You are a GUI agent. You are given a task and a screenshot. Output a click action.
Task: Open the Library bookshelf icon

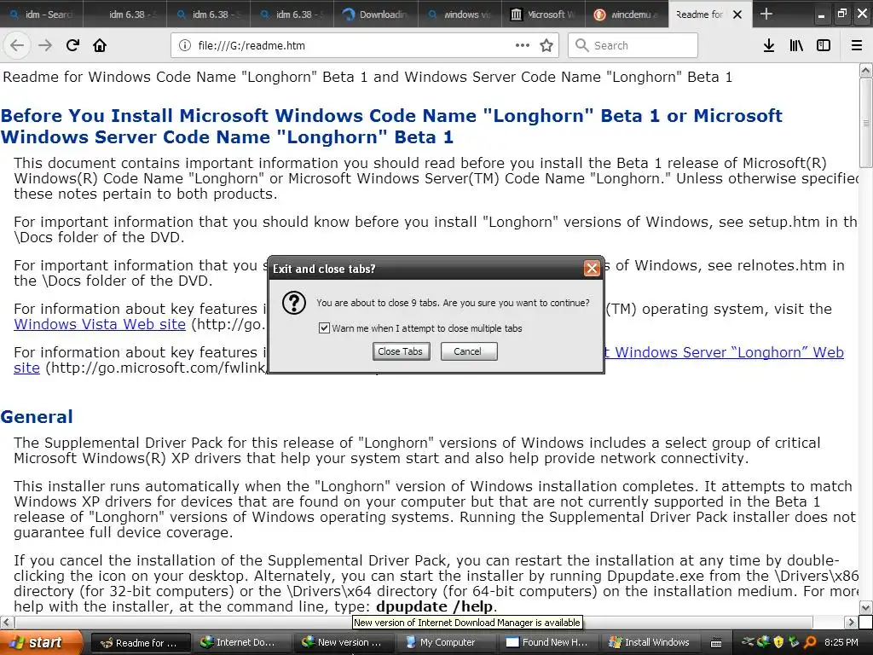pyautogui.click(x=796, y=45)
